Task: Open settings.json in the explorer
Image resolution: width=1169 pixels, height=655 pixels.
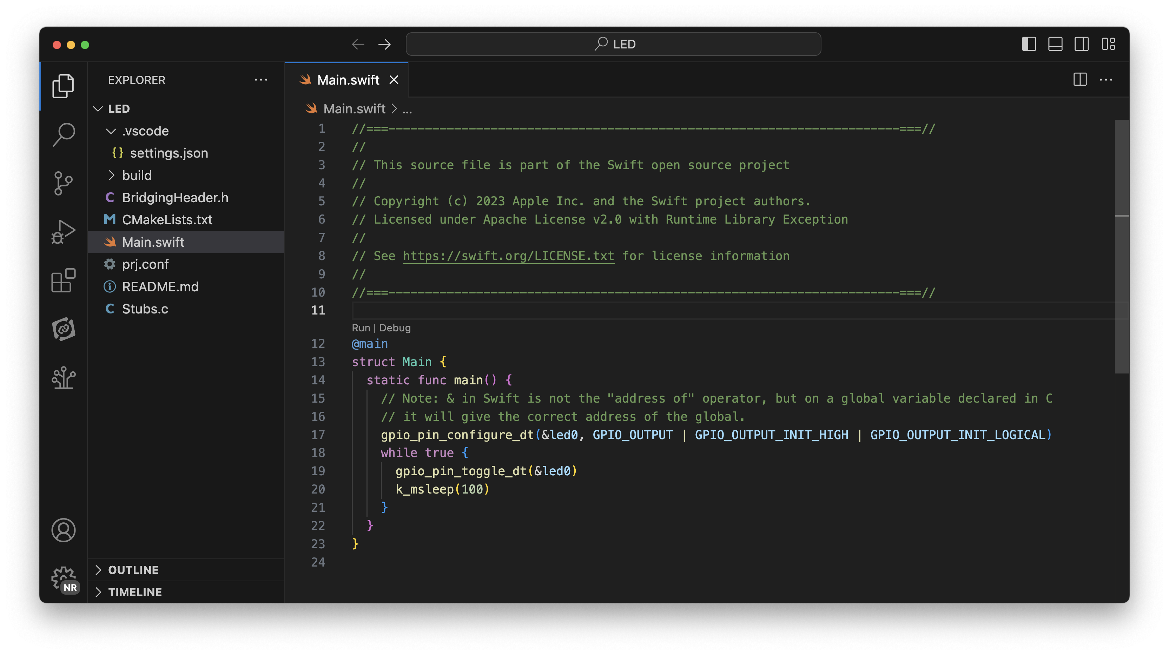Action: click(186, 153)
